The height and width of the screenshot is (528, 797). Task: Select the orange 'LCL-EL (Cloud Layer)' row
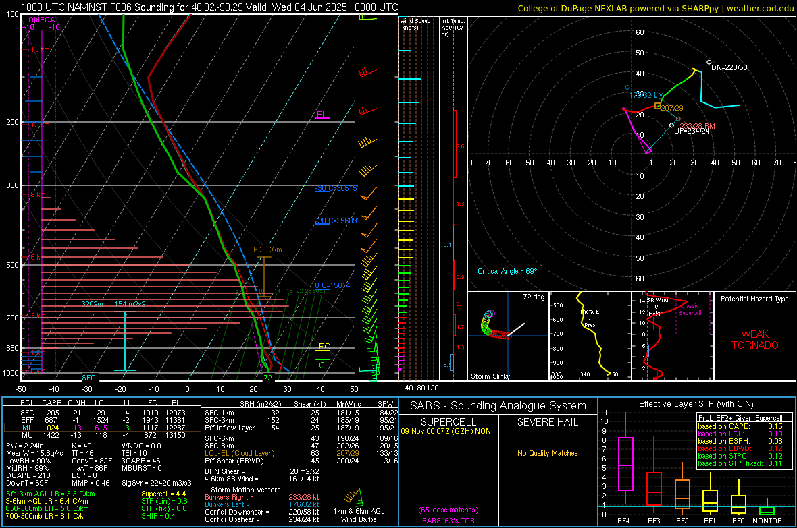(x=301, y=453)
